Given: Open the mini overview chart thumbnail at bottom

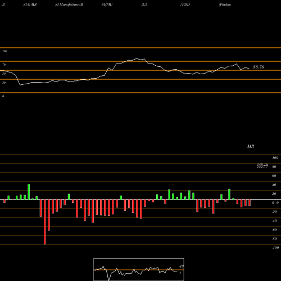Looking at the screenshot, I should coord(139,269).
